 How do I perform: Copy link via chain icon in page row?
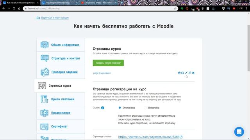point(190,73)
